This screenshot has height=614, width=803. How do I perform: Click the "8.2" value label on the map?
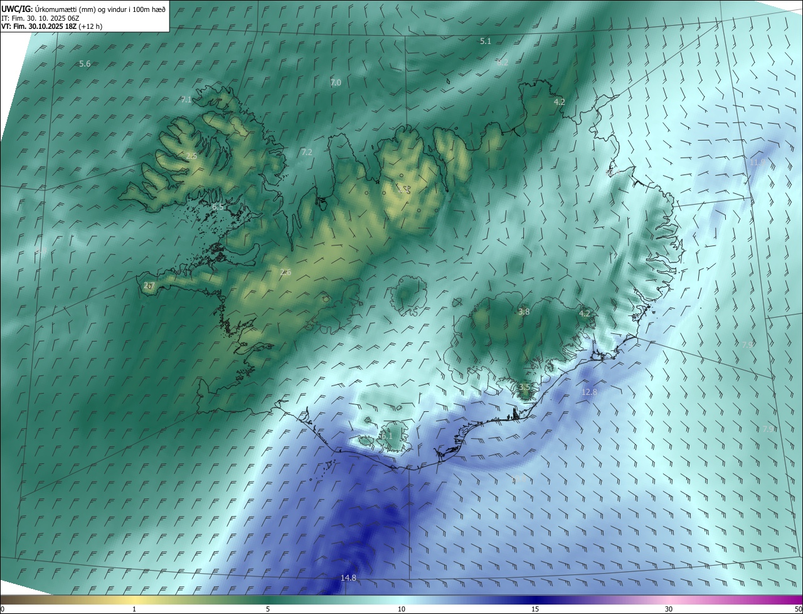point(503,63)
